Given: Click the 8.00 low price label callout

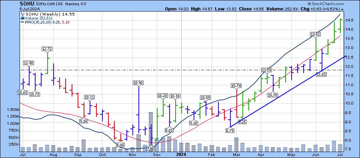Looking at the screenshot, I should (x=120, y=145).
